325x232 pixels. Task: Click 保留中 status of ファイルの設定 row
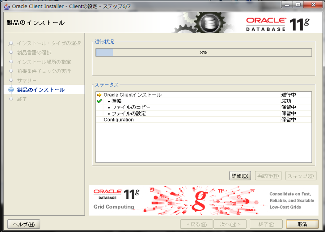[x=289, y=113]
